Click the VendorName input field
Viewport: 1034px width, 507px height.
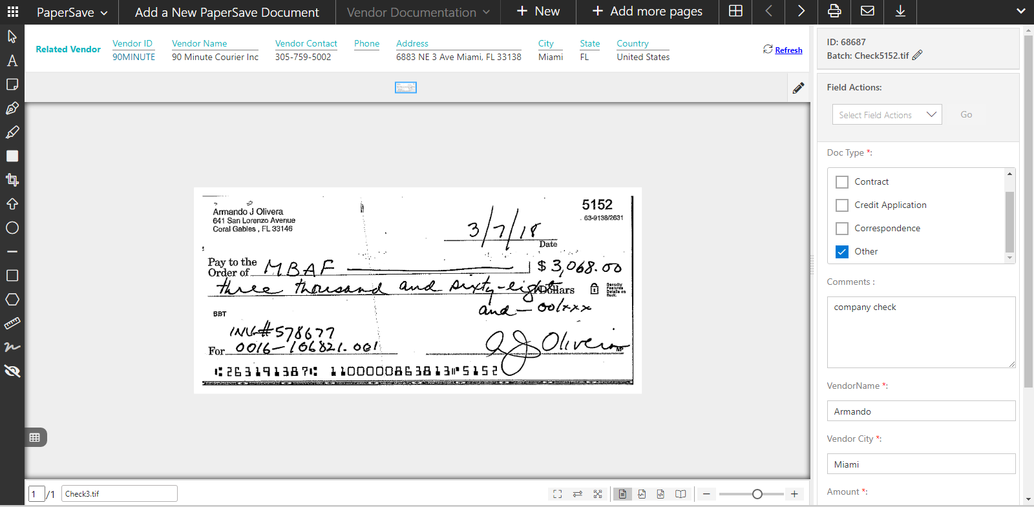[x=921, y=411]
